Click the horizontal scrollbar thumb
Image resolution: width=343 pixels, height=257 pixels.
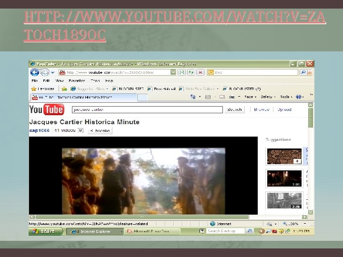(142, 217)
